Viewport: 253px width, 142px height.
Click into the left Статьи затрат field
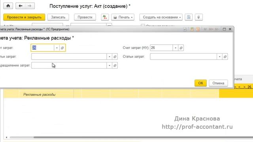69,57
